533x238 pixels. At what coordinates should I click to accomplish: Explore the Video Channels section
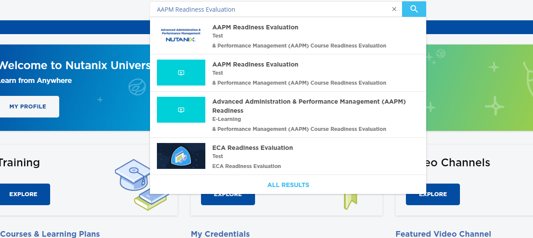pyautogui.click(x=433, y=194)
